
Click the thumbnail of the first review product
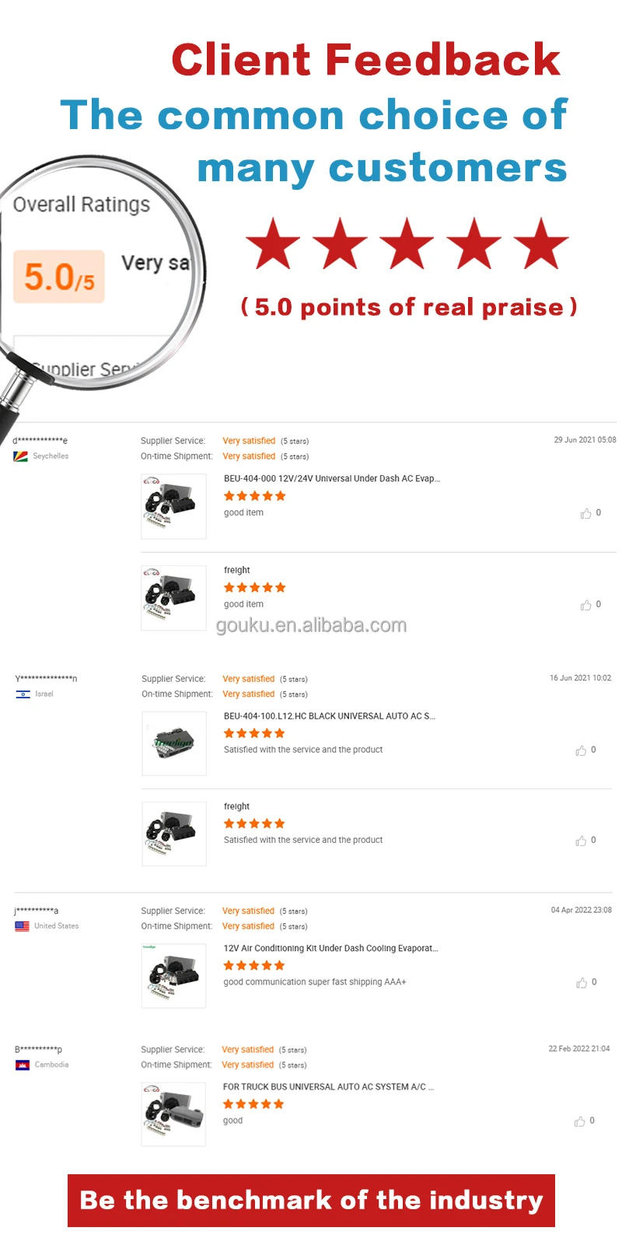(173, 504)
